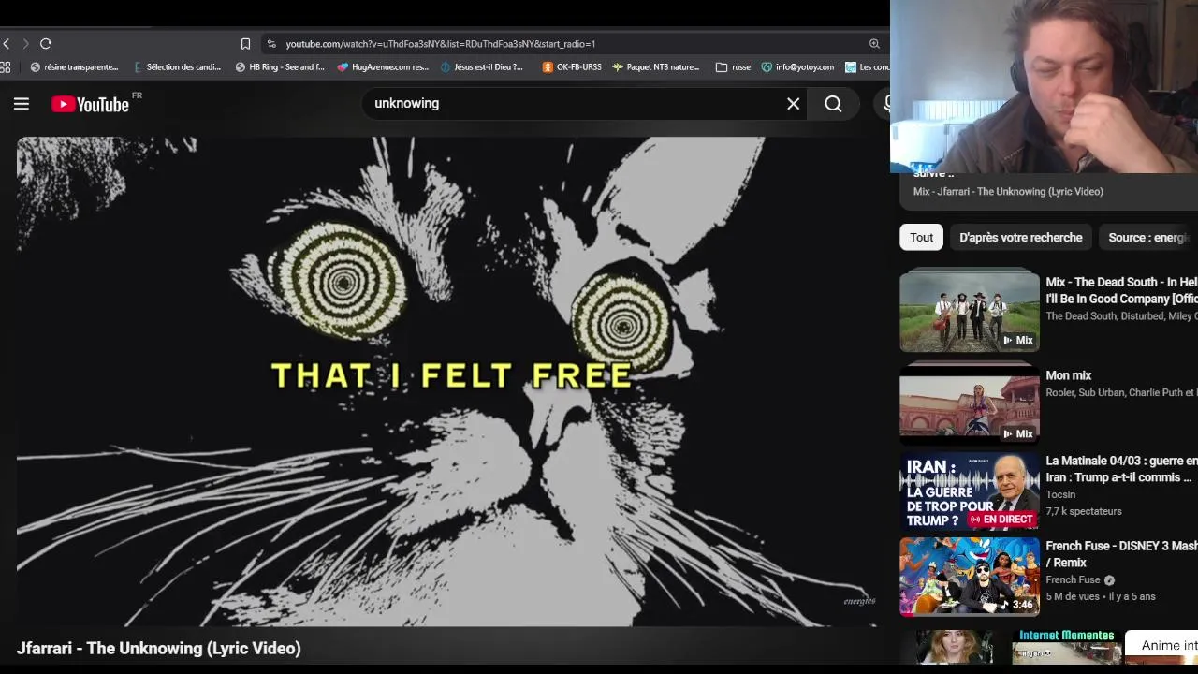
Task: Open the 'résine transparente' bookmark
Action: [75, 67]
